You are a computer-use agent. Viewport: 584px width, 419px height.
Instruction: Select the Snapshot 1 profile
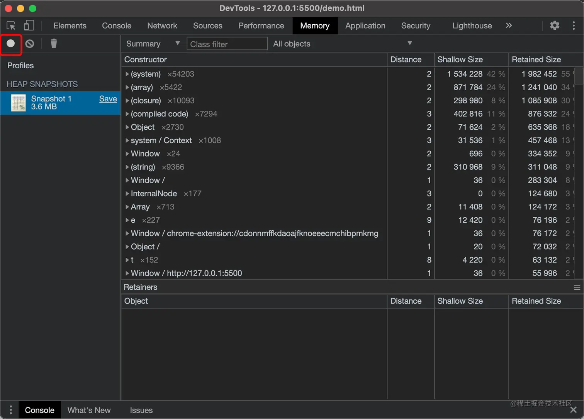(61, 103)
